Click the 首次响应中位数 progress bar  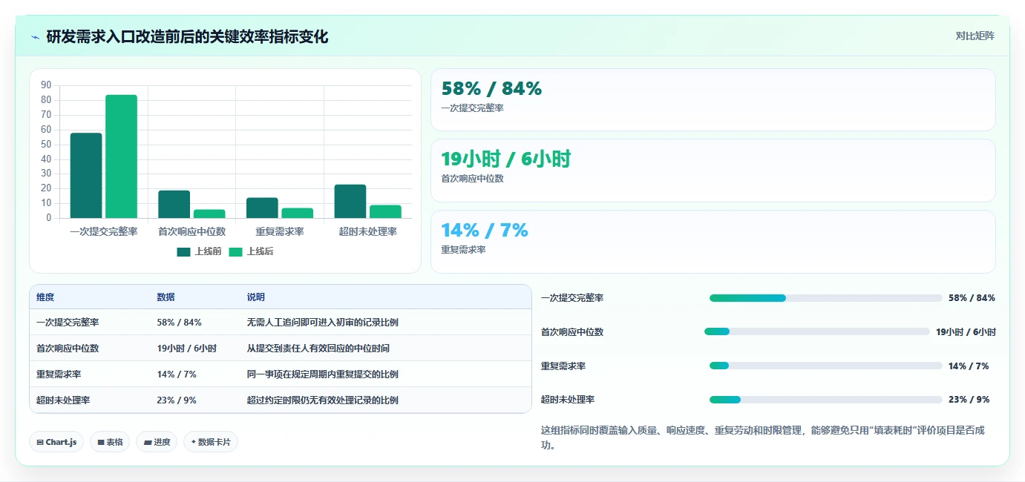(x=817, y=331)
